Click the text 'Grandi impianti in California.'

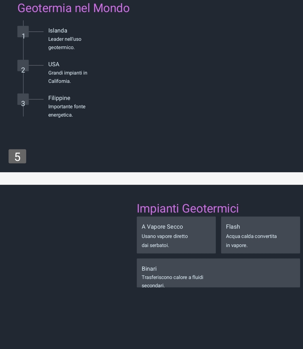tap(68, 77)
